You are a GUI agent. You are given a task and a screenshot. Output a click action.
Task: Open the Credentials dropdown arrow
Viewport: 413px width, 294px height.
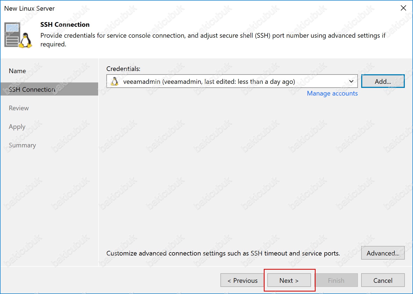tap(351, 81)
